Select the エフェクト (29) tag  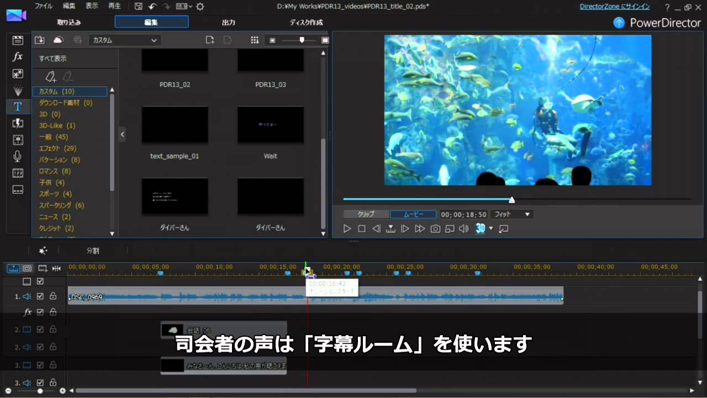57,148
